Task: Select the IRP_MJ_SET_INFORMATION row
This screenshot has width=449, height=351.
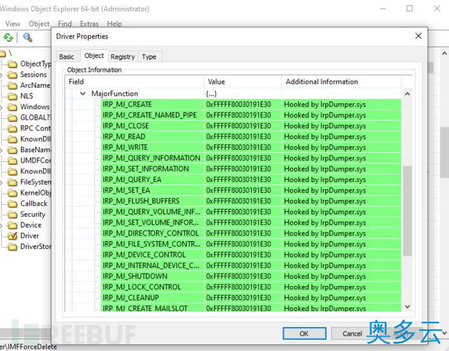Action: pyautogui.click(x=251, y=169)
